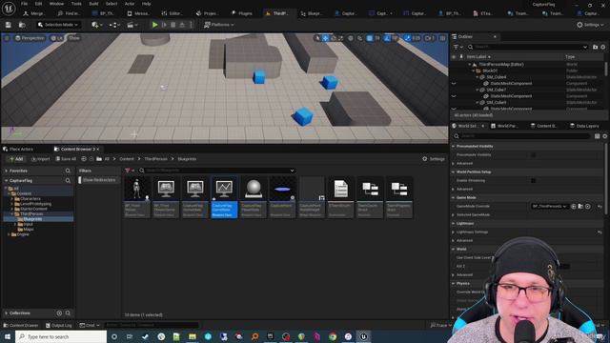Close the Content Browser 3 tab
Viewport: 610px width, 343px height.
point(97,149)
